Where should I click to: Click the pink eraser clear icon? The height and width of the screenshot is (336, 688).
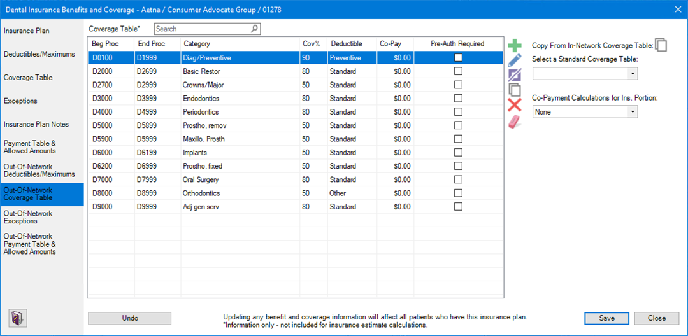[515, 121]
